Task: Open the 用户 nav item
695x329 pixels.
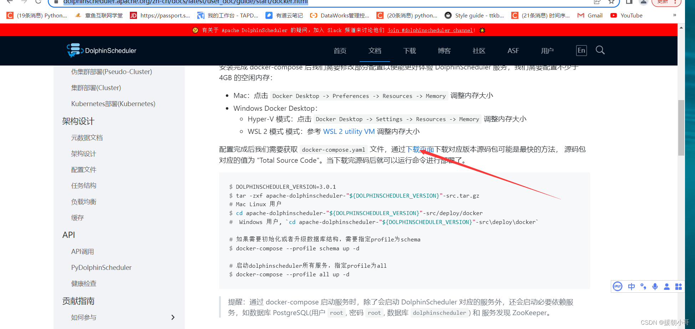Action: 547,51
